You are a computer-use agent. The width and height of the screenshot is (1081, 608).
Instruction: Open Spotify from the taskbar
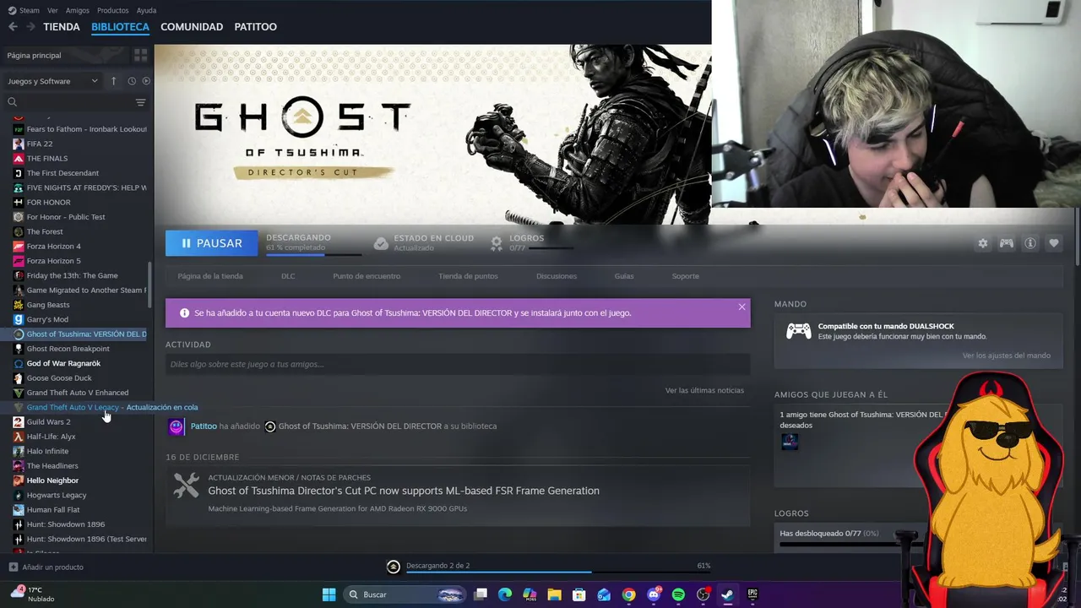678,594
